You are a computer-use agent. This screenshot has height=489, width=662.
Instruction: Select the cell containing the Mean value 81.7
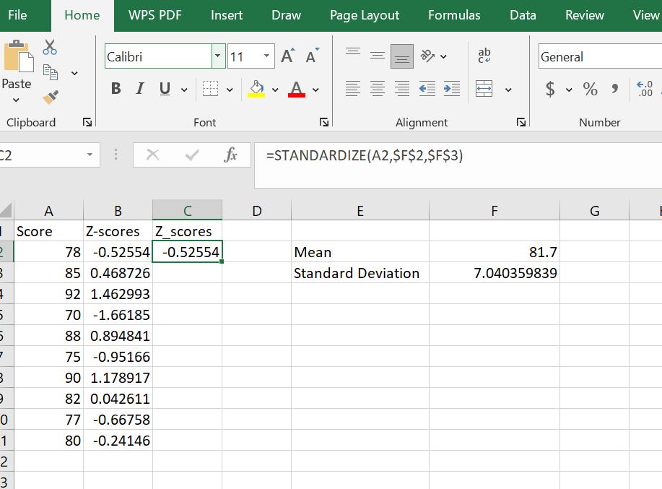(x=494, y=252)
